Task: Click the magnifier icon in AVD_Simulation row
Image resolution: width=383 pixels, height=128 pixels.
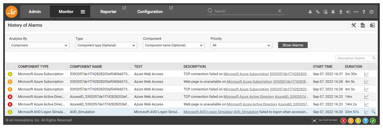Action: [x=373, y=112]
